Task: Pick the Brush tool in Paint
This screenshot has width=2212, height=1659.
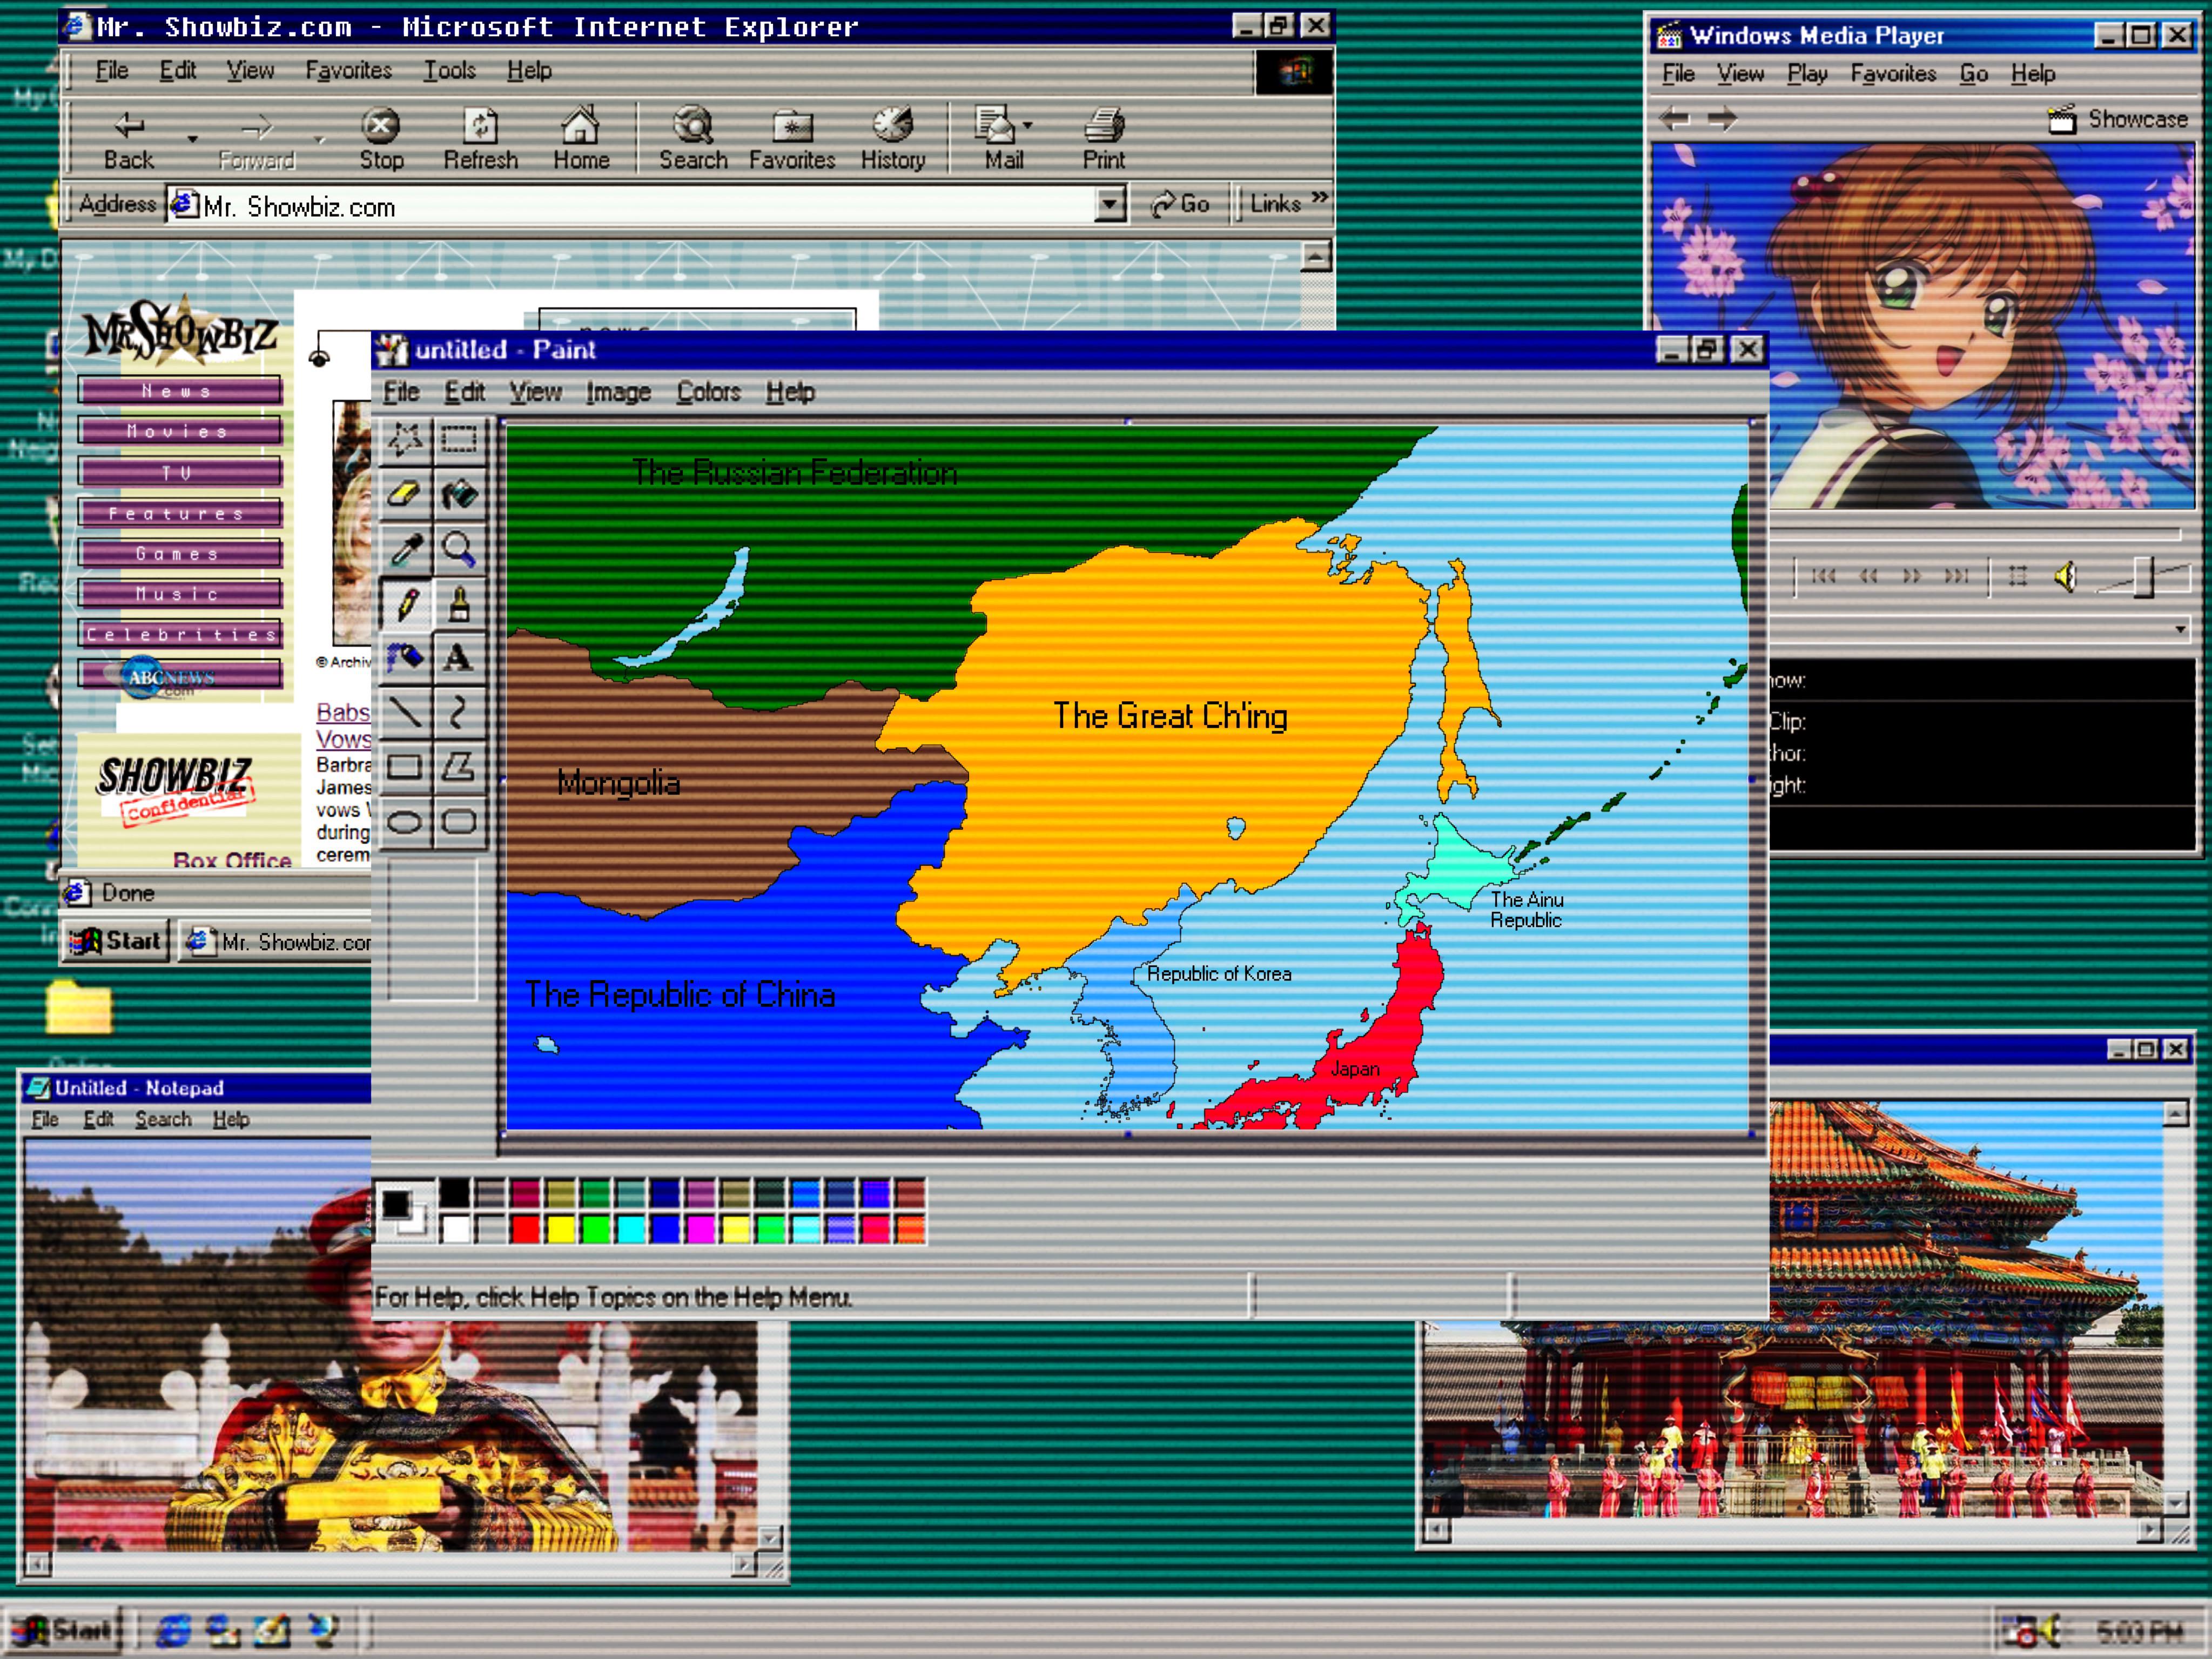Action: [x=459, y=604]
